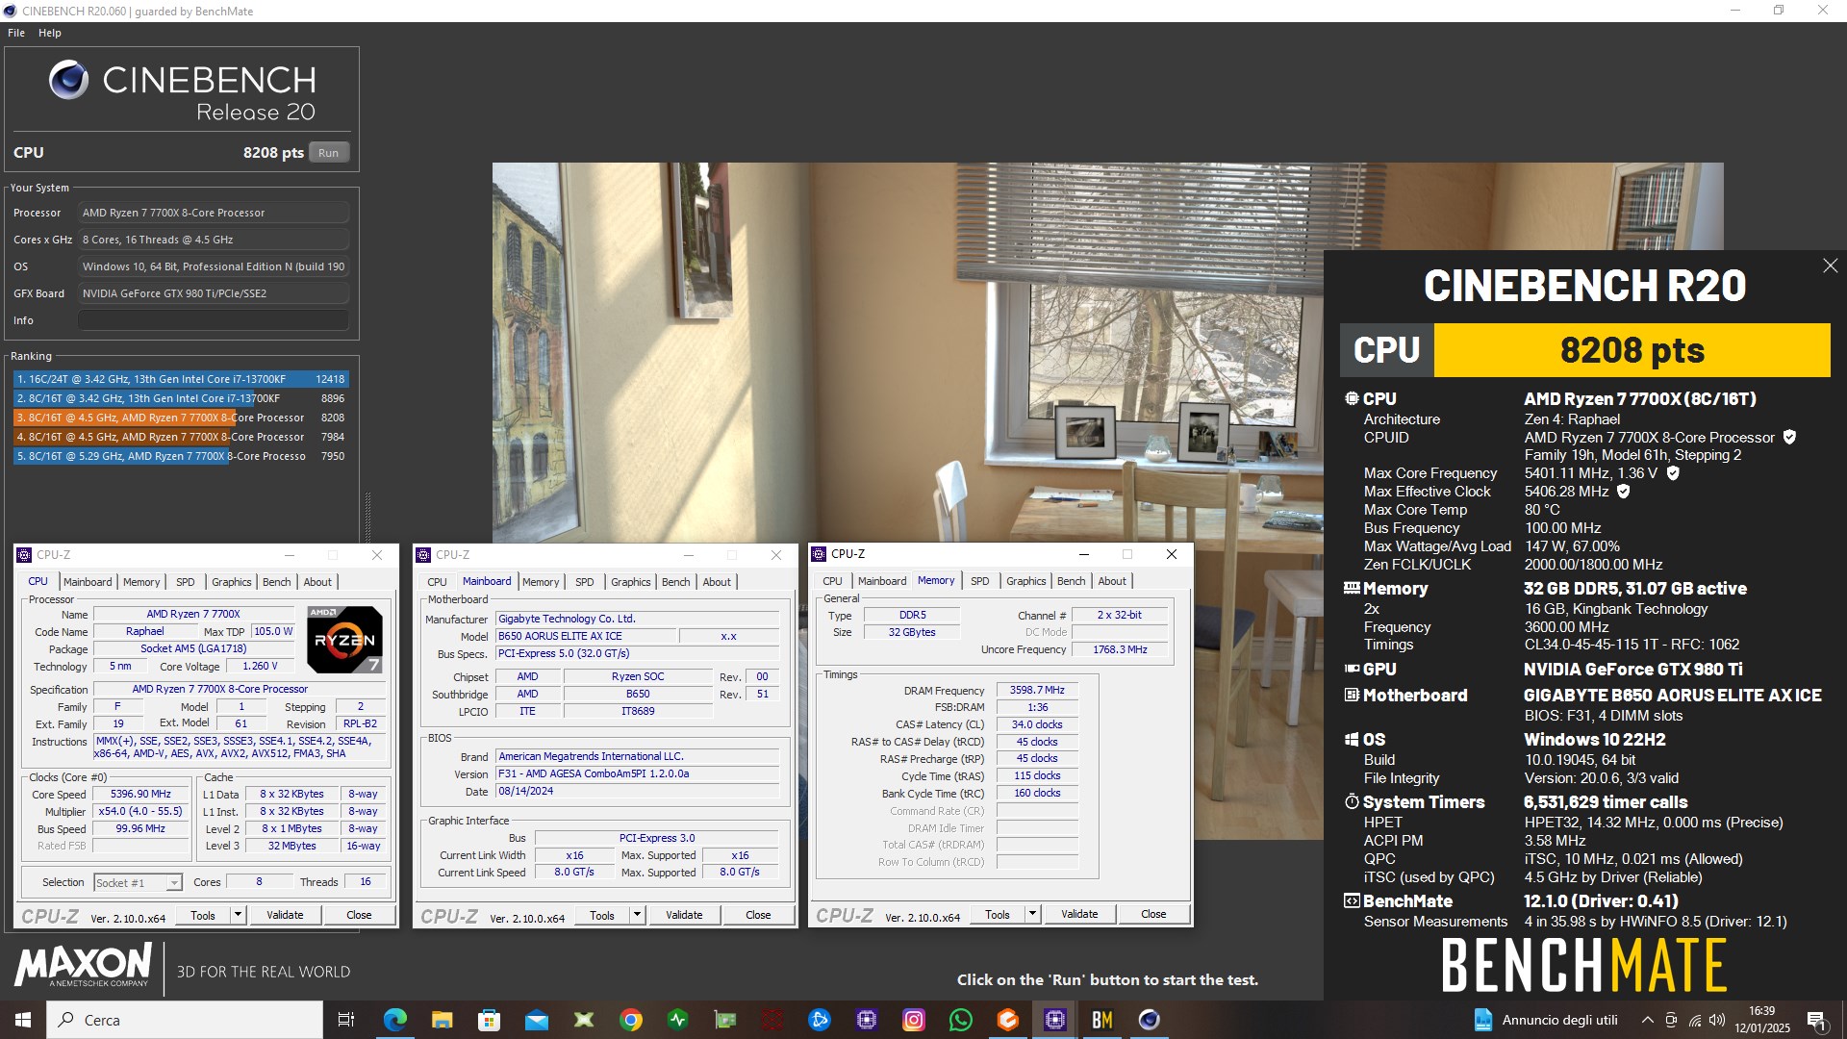Open Instagram from the taskbar
The height and width of the screenshot is (1039, 1847).
click(x=914, y=1020)
